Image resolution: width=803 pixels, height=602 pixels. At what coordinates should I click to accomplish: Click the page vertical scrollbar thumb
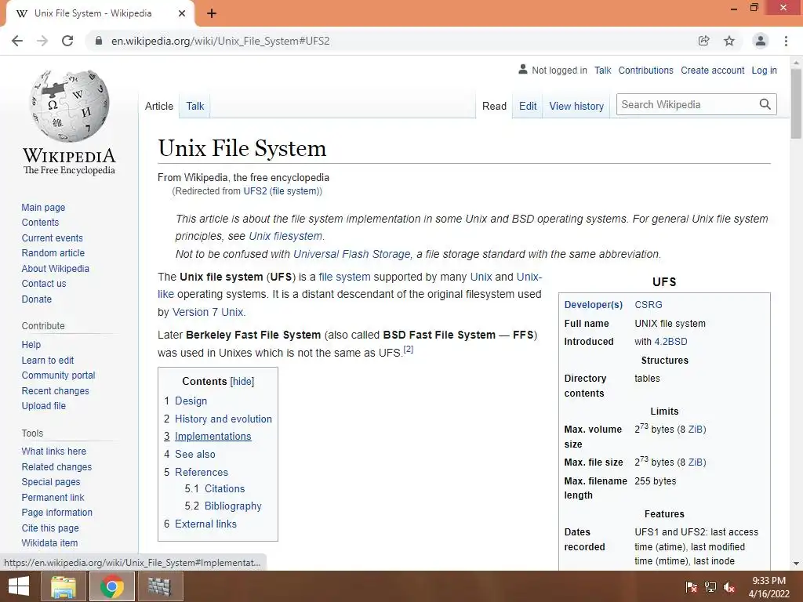tap(796, 103)
